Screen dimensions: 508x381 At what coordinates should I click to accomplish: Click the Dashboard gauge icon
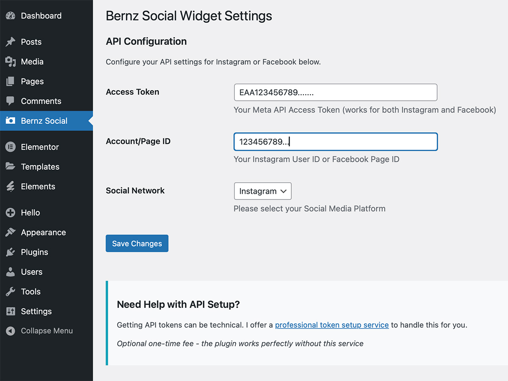click(x=11, y=16)
